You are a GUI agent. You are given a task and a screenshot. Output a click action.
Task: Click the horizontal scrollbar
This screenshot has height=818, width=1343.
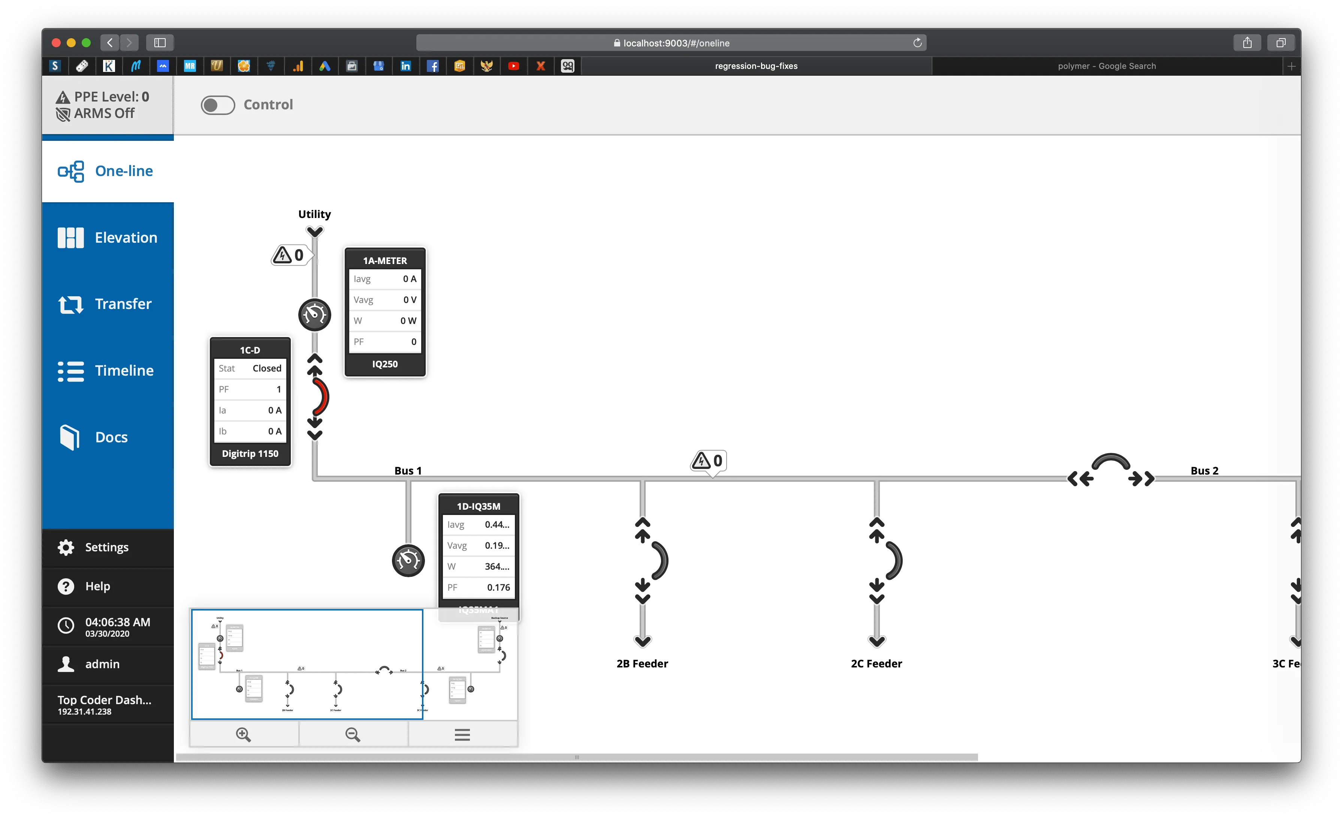coord(577,757)
